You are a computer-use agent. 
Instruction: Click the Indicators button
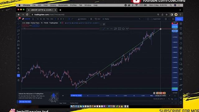point(82,19)
